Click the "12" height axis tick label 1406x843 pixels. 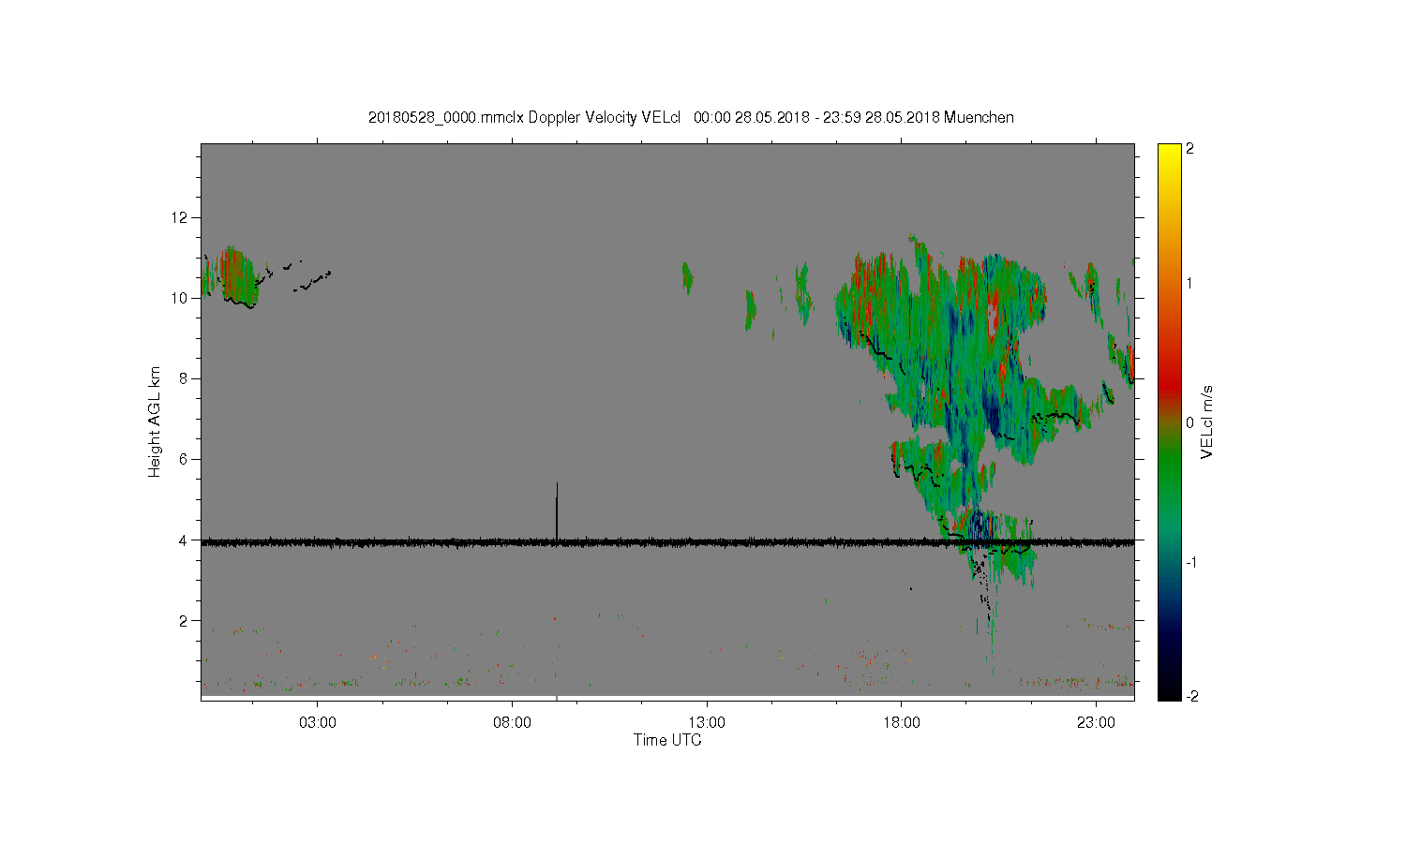click(x=180, y=217)
